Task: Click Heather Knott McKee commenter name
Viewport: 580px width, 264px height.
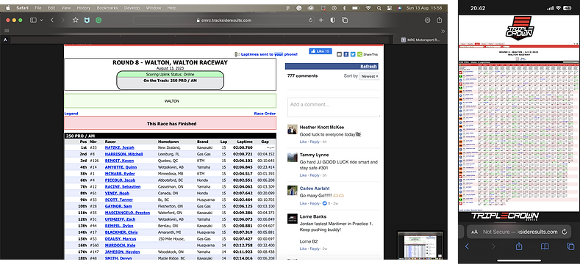Action: click(322, 128)
